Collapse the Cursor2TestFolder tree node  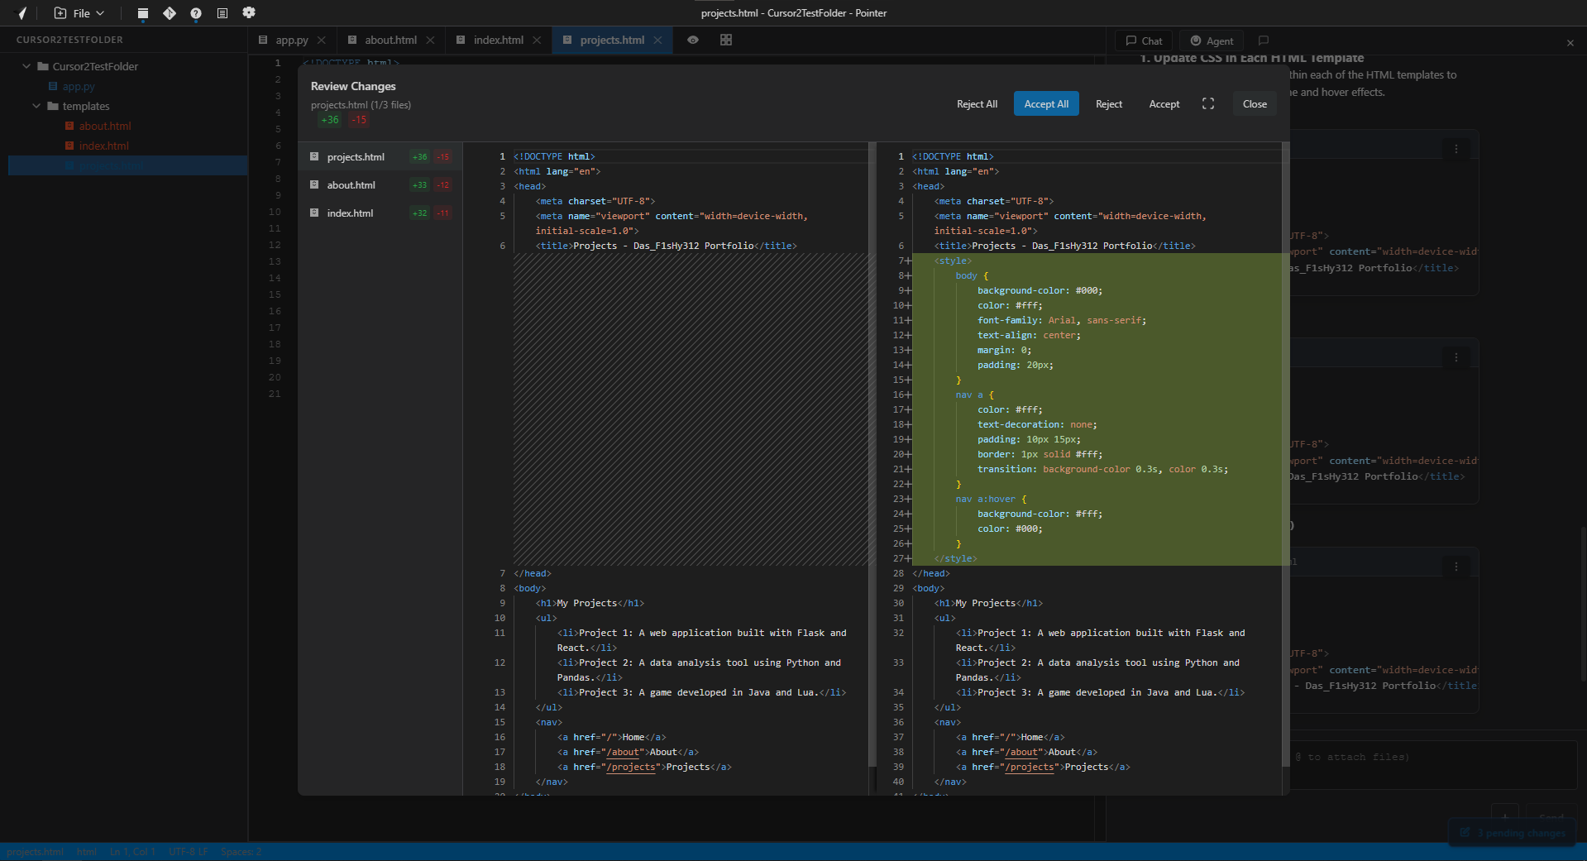pos(26,66)
